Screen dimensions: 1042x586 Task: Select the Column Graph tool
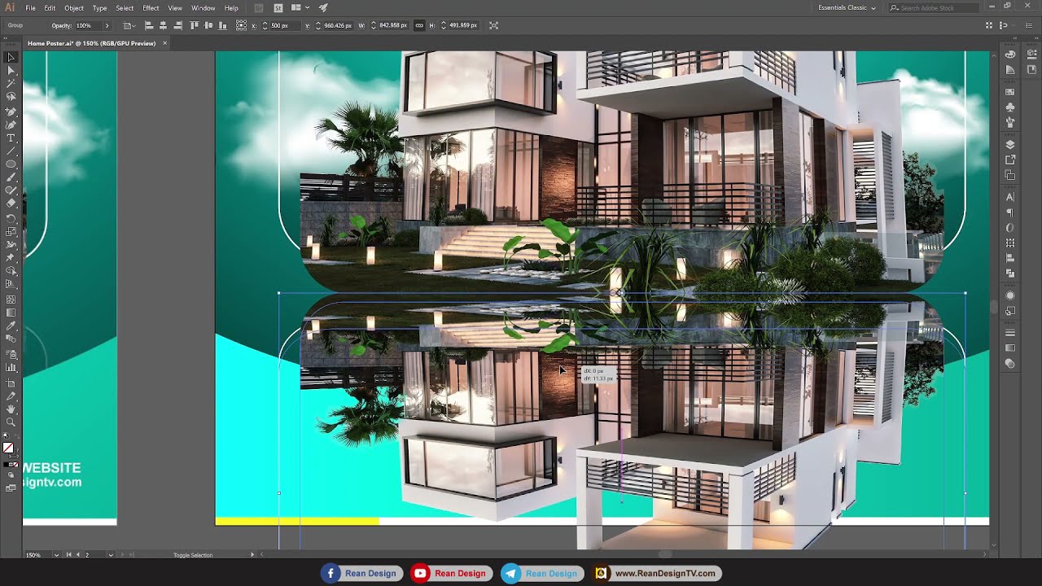(x=11, y=368)
